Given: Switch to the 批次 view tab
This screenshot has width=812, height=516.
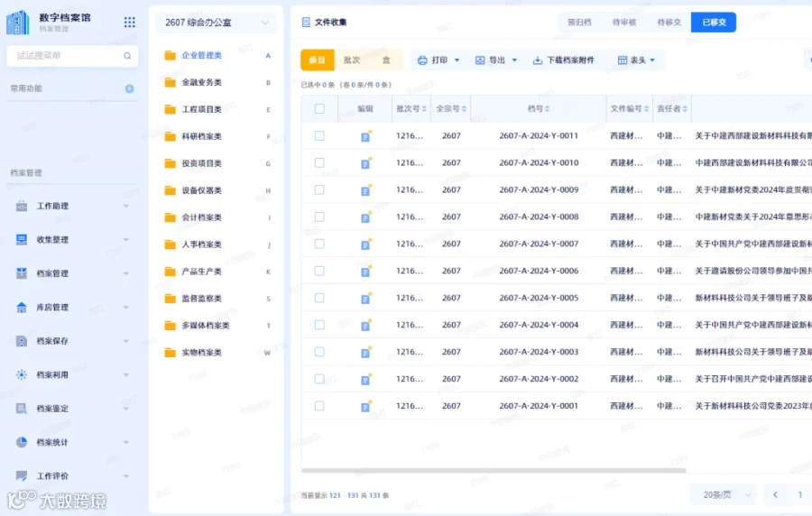Looking at the screenshot, I should coord(352,60).
